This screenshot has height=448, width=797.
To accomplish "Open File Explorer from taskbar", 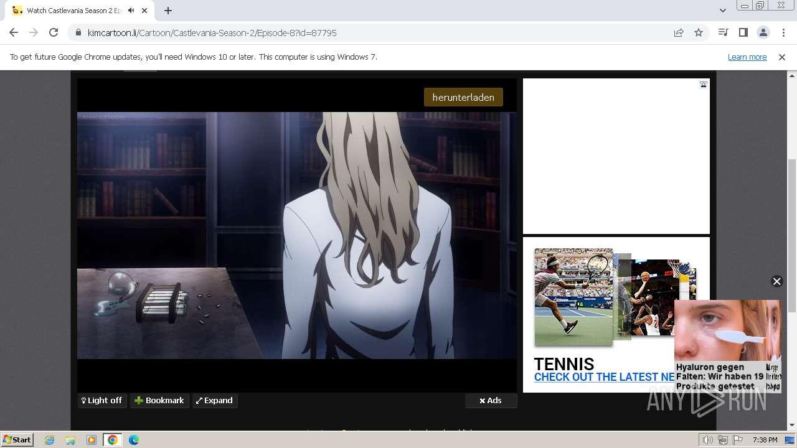I will [x=70, y=440].
